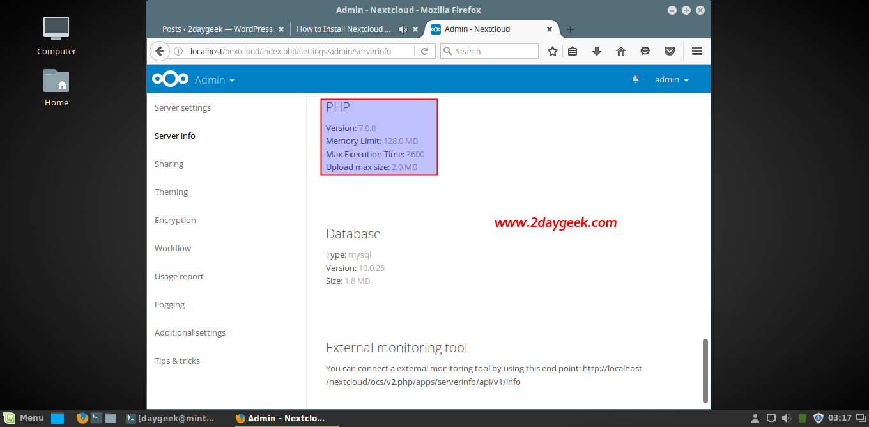Open the Firefox hamburger menu

(x=697, y=51)
